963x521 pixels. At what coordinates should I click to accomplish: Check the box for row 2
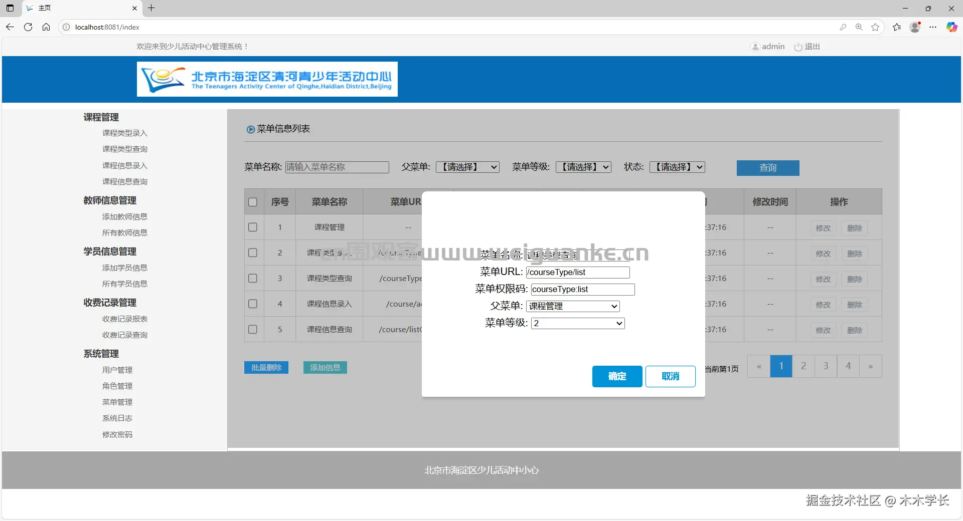pos(253,252)
